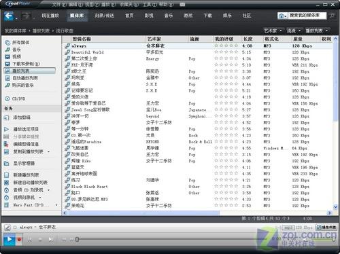Image resolution: width=340 pixels, height=254 pixels.
Task: Open the 流派 view dropdown
Action: click(x=294, y=31)
